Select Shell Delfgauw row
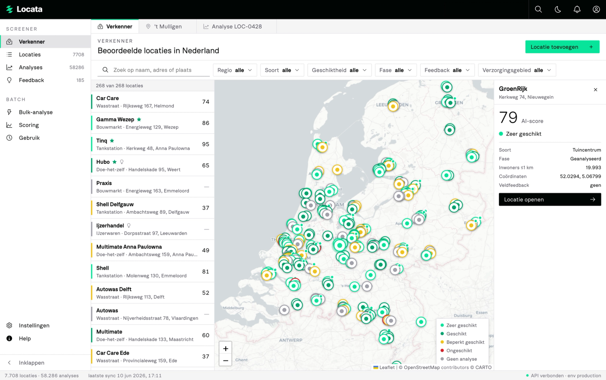 click(153, 208)
